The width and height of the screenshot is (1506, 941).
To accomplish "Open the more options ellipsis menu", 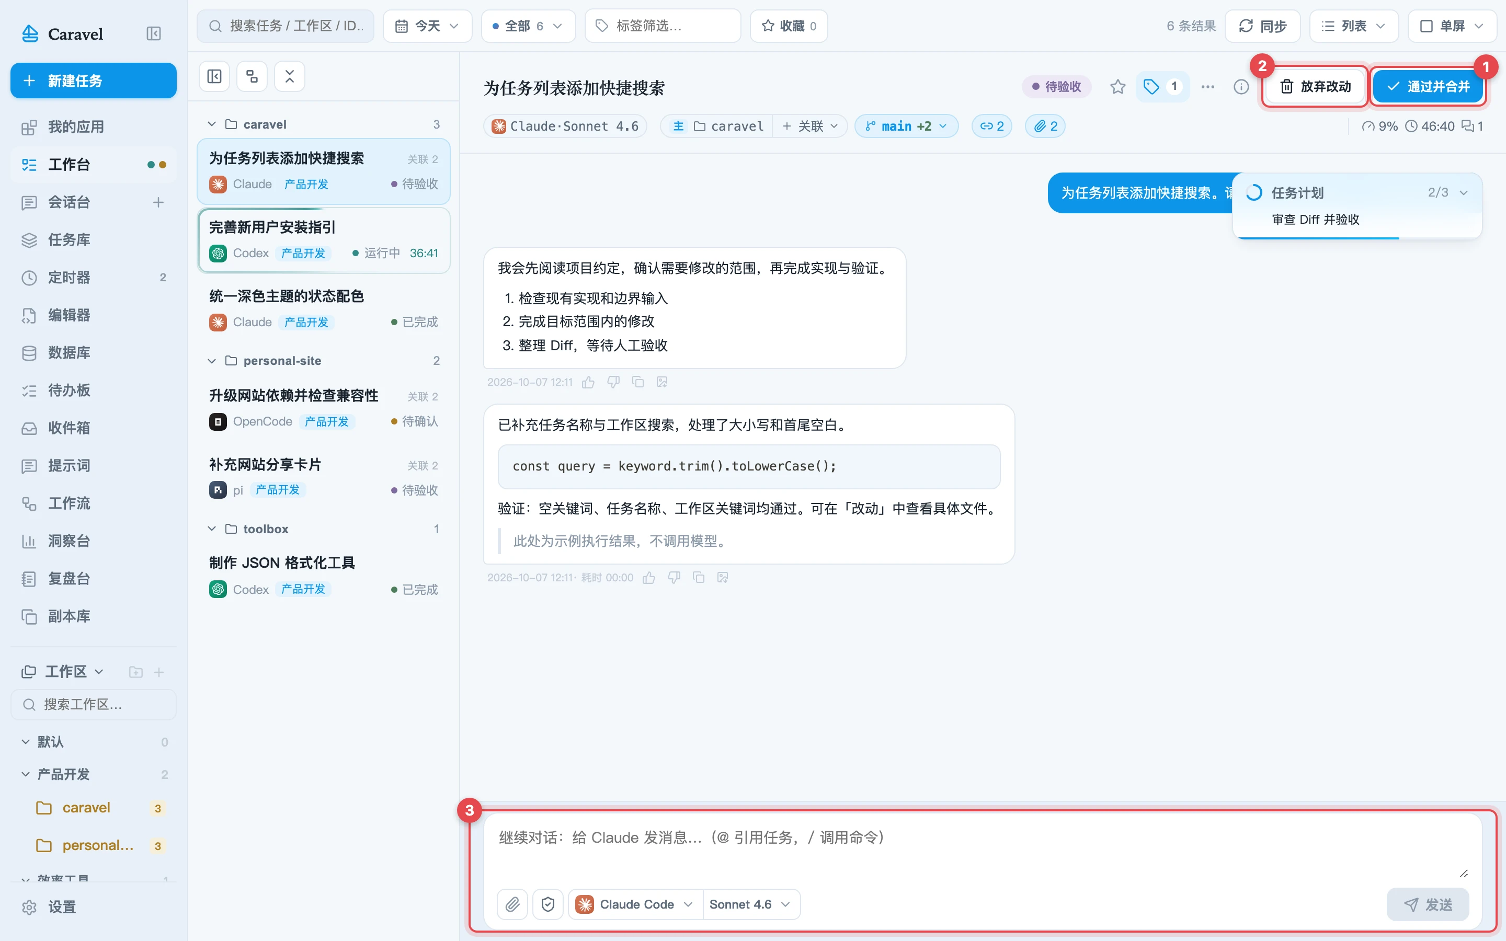I will click(1207, 86).
